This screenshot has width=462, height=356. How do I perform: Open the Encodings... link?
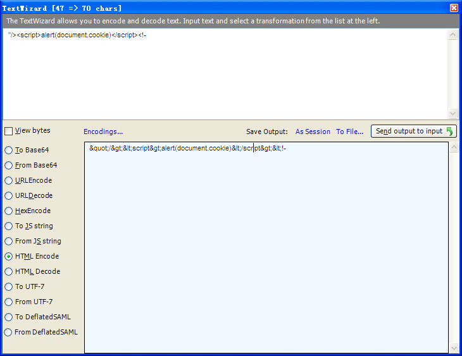tap(103, 132)
